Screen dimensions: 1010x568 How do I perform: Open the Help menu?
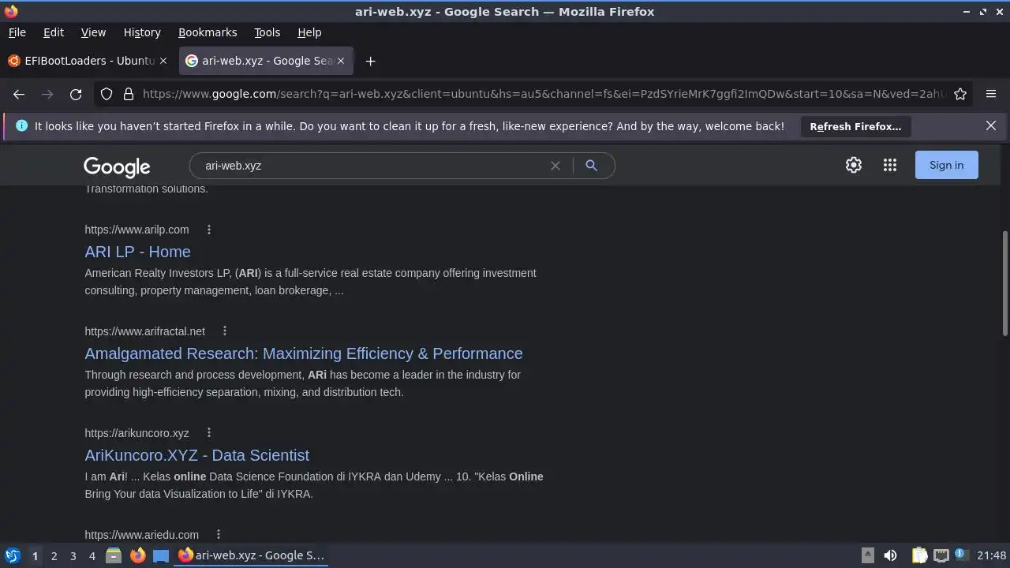(x=309, y=32)
